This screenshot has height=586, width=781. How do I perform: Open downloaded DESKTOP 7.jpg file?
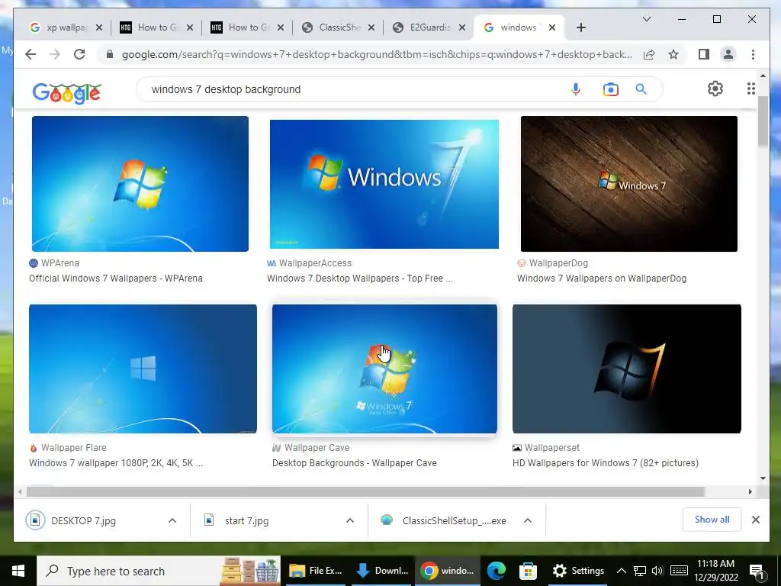tap(83, 520)
